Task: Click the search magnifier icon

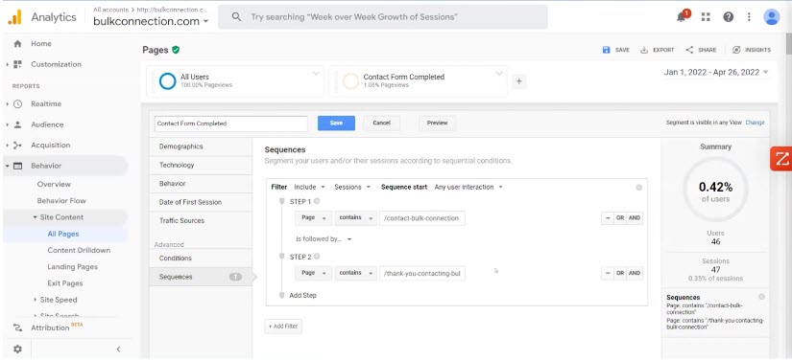Action: coord(236,17)
